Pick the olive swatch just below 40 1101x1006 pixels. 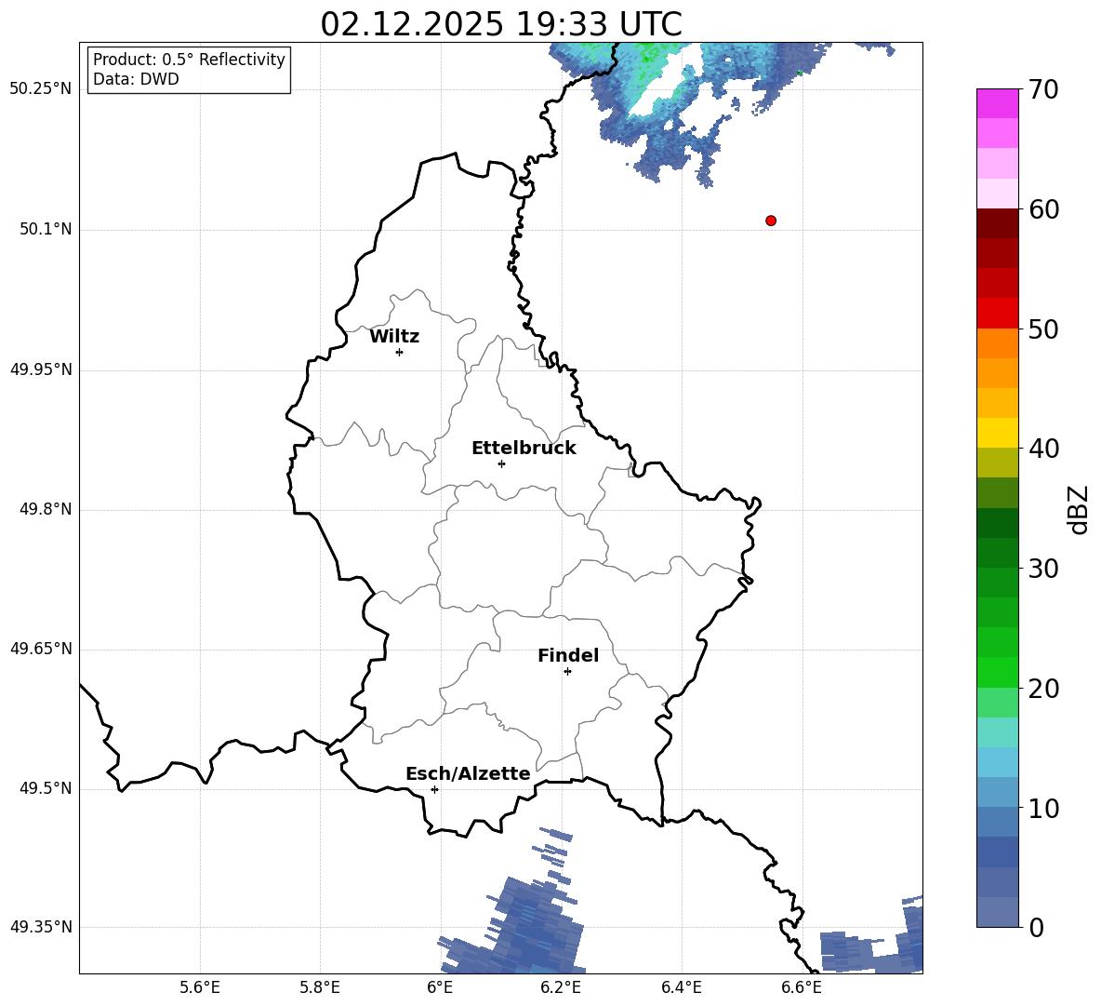click(x=997, y=463)
